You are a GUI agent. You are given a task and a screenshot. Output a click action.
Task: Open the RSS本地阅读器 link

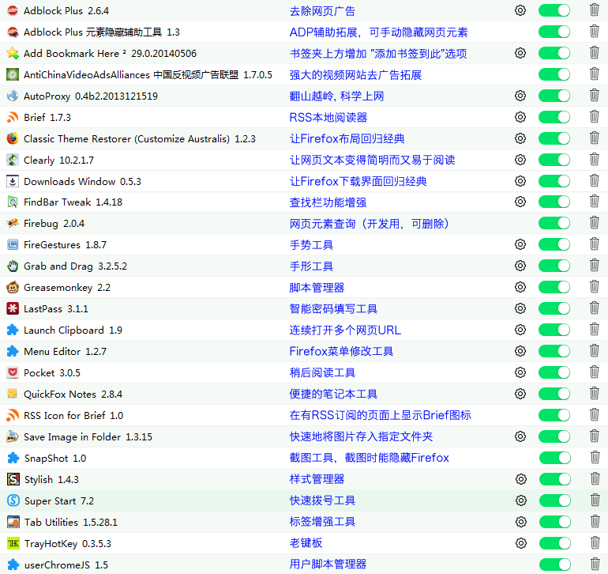pos(328,118)
